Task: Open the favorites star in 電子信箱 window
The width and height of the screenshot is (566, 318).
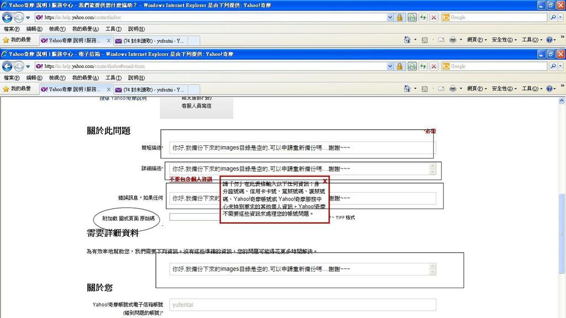Action: [x=6, y=89]
